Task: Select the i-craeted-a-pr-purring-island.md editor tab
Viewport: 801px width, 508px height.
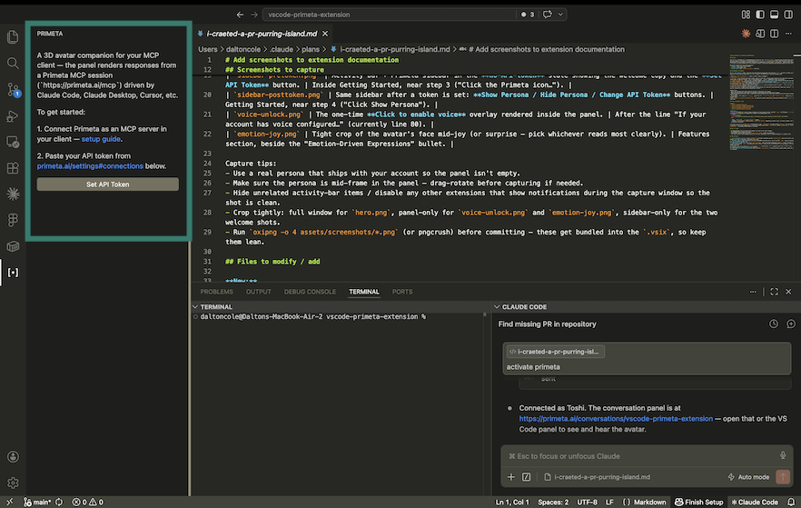Action: coord(261,34)
